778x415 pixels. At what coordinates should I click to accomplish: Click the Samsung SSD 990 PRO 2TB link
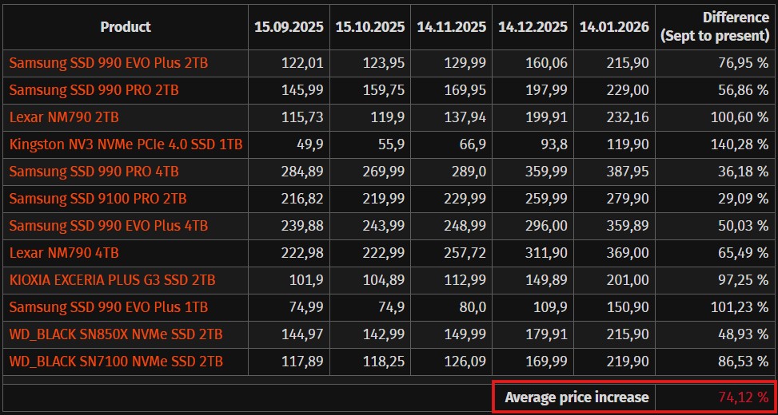[x=94, y=91]
